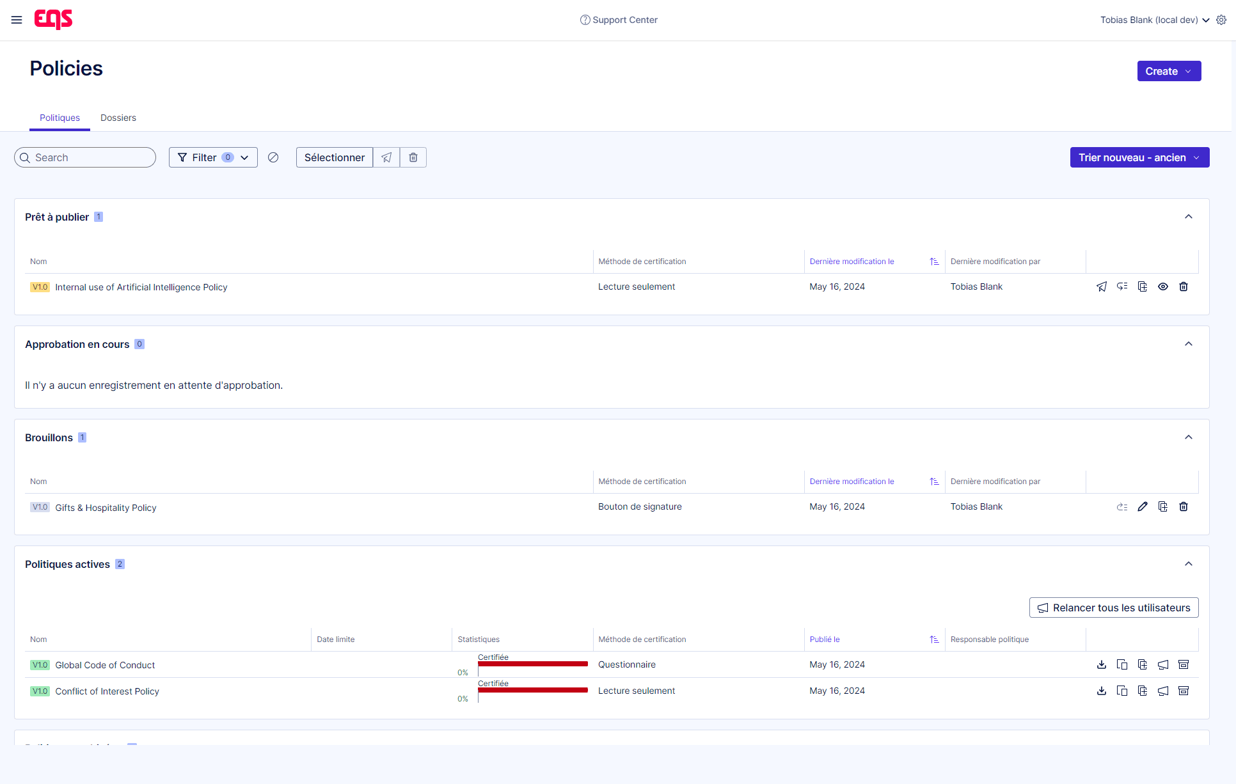Collapse the Politiques actives section
Viewport: 1236px width, 784px height.
(x=1188, y=565)
